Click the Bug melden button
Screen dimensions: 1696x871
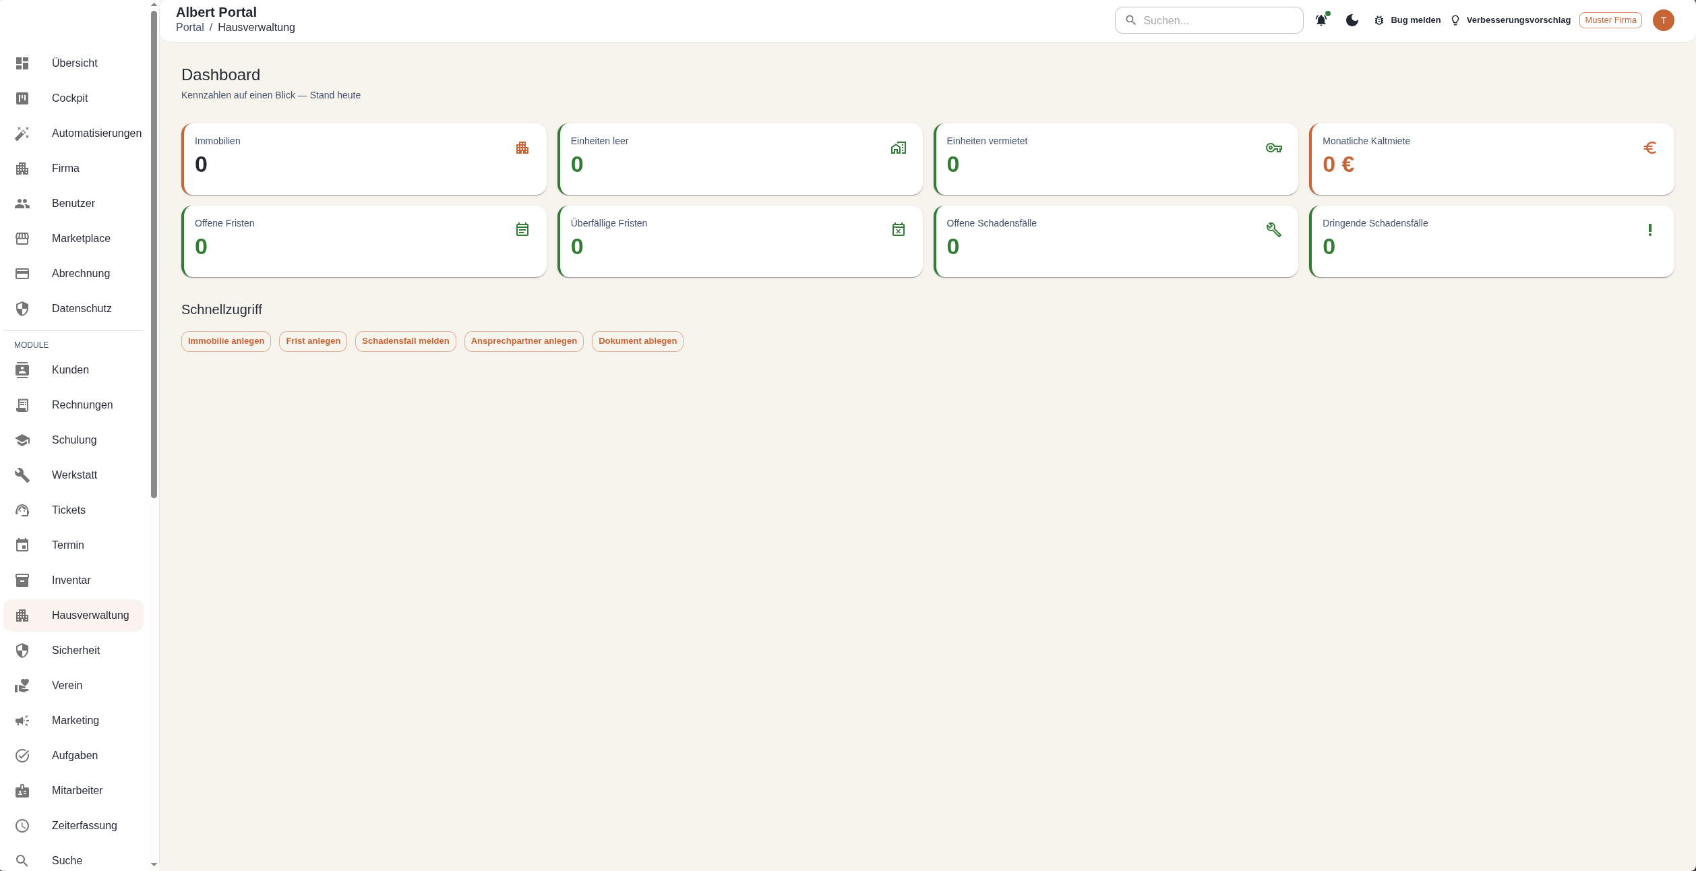[1407, 20]
